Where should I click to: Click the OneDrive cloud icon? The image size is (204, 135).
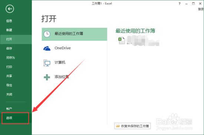pyautogui.click(x=47, y=48)
